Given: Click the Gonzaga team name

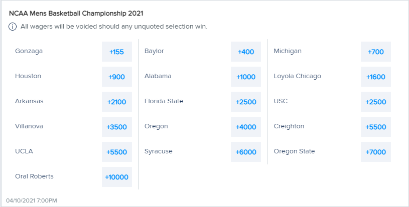Looking at the screenshot, I should [x=29, y=51].
